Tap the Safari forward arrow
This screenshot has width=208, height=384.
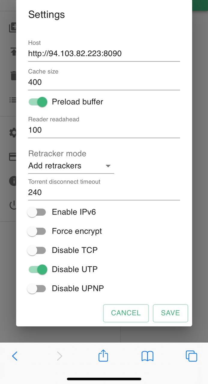[59, 356]
